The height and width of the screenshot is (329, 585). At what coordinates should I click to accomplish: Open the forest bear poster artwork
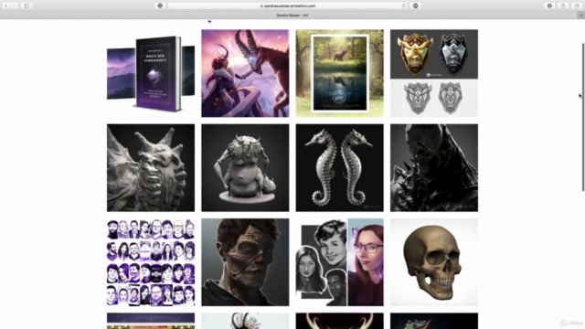click(339, 73)
